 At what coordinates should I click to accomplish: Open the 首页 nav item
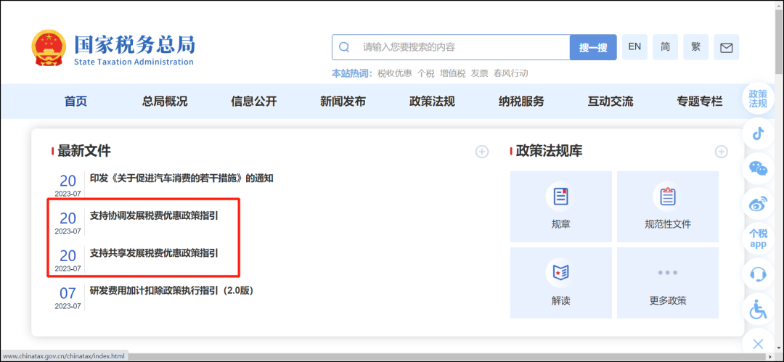coord(76,102)
